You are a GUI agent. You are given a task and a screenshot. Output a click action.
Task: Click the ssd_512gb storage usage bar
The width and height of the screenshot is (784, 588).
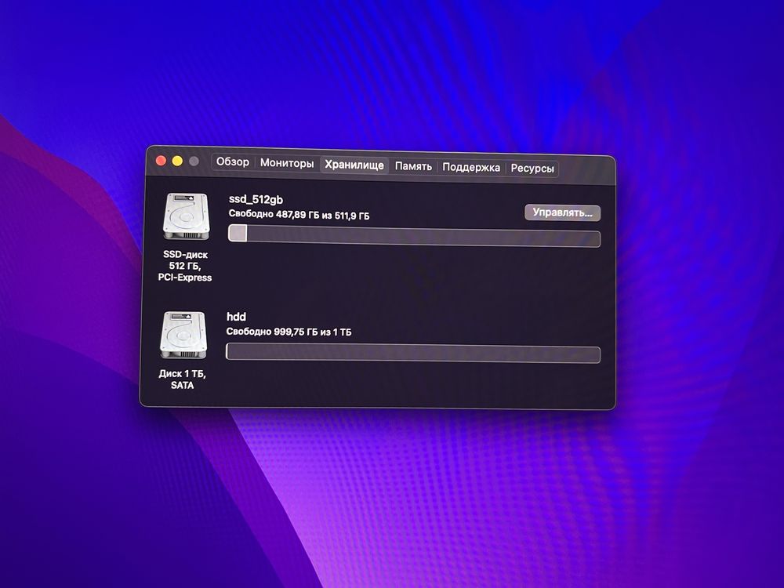pos(414,235)
